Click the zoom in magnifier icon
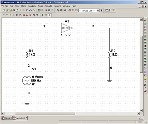148x124 pixels. 43,11
